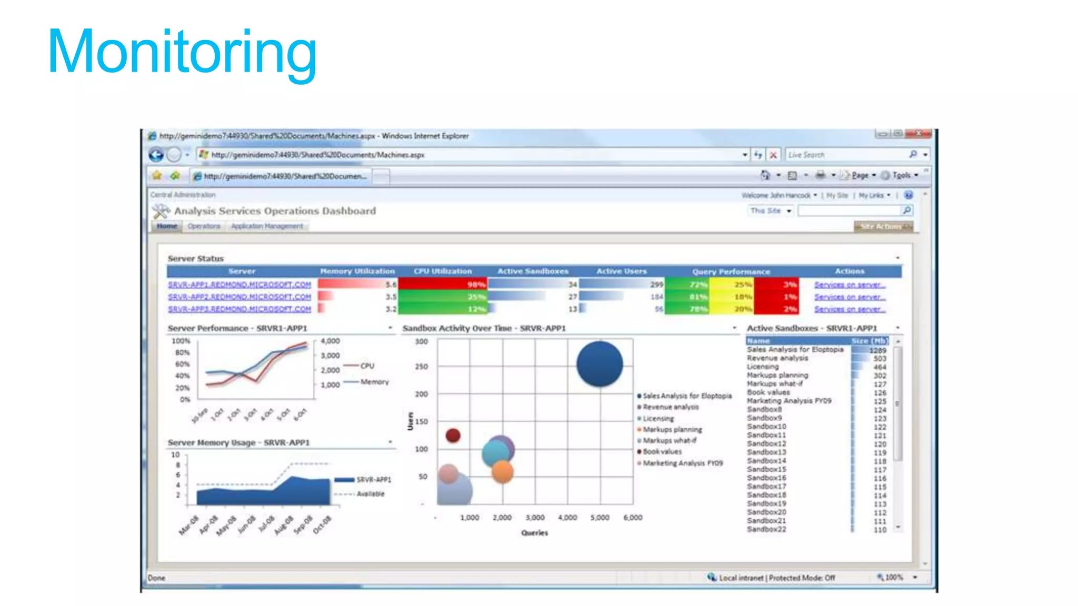Click the SharePoint site search magnifier

[907, 210]
